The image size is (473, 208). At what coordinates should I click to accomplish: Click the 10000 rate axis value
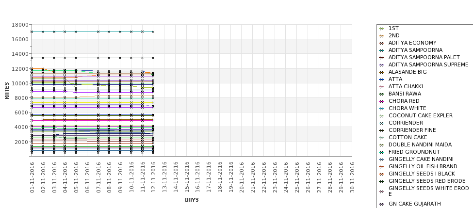(x=20, y=83)
